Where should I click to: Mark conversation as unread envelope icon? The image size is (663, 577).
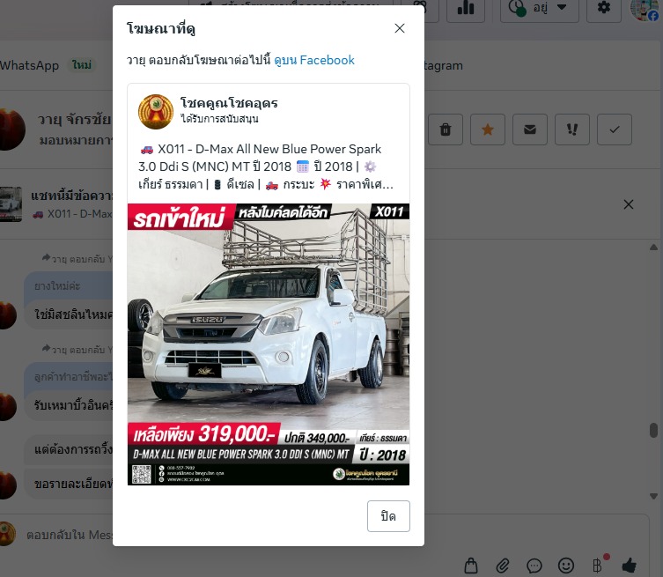coord(530,129)
